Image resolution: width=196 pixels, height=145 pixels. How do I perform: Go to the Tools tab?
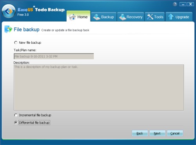155,17
